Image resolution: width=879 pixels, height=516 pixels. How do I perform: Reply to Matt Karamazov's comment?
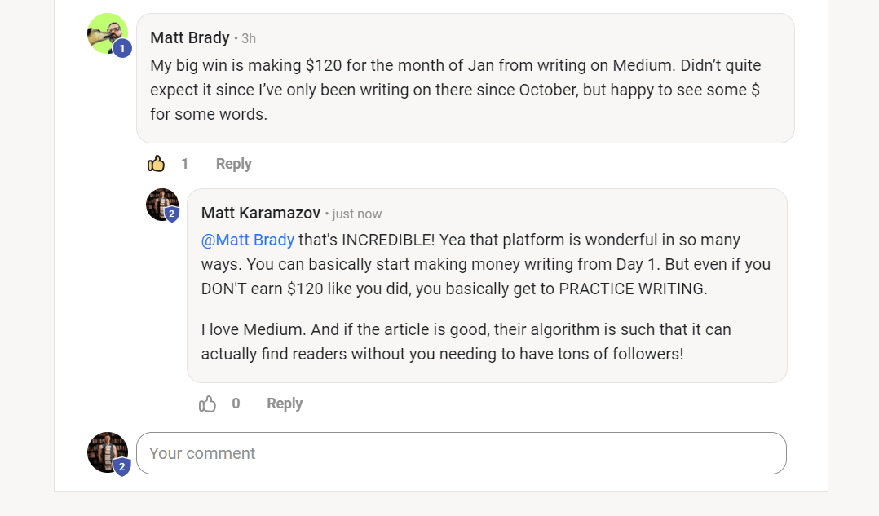[x=285, y=404]
